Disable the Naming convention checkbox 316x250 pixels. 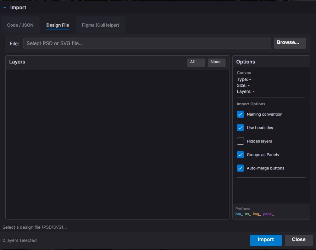point(240,114)
